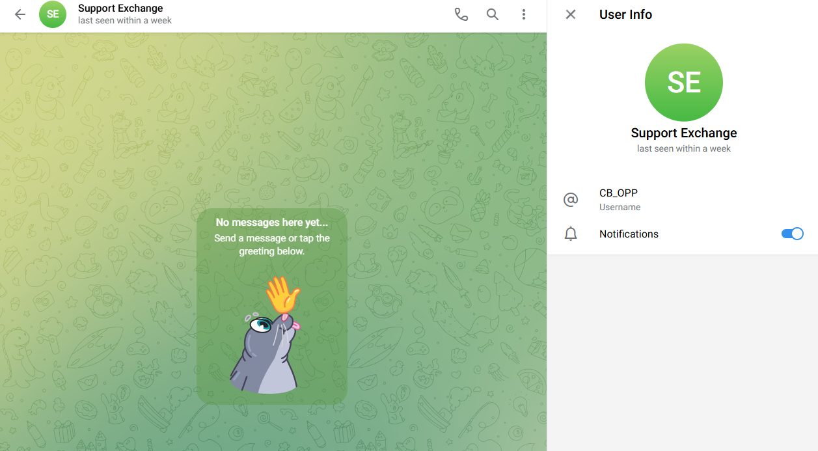This screenshot has width=818, height=451.
Task: Click the Support Exchange title in chat header
Action: 120,8
